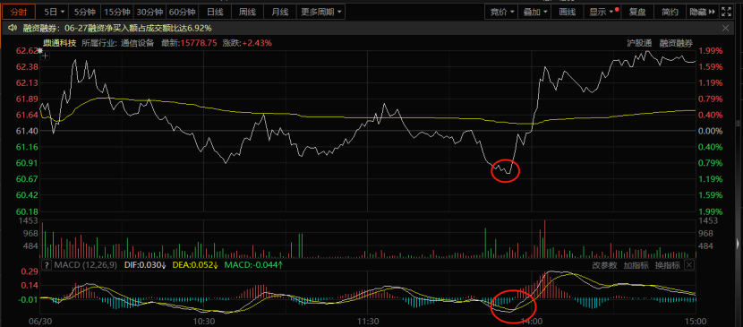Click the speaker announcement icon
Image resolution: width=743 pixels, height=327 pixels.
click(13, 29)
